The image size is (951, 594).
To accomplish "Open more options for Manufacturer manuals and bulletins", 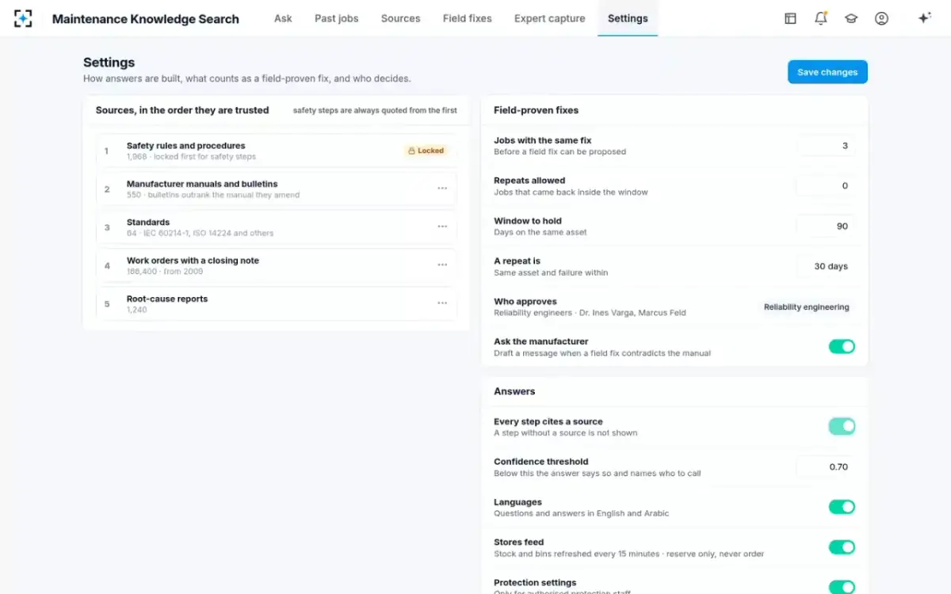I will [x=442, y=188].
